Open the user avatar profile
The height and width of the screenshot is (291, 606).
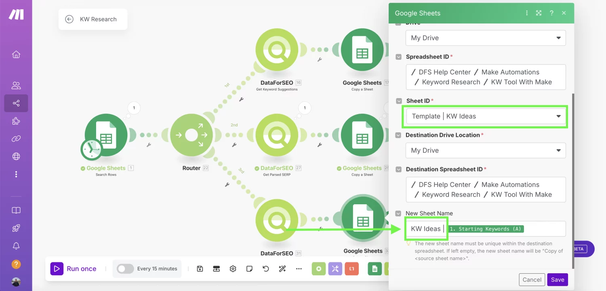coord(16,282)
